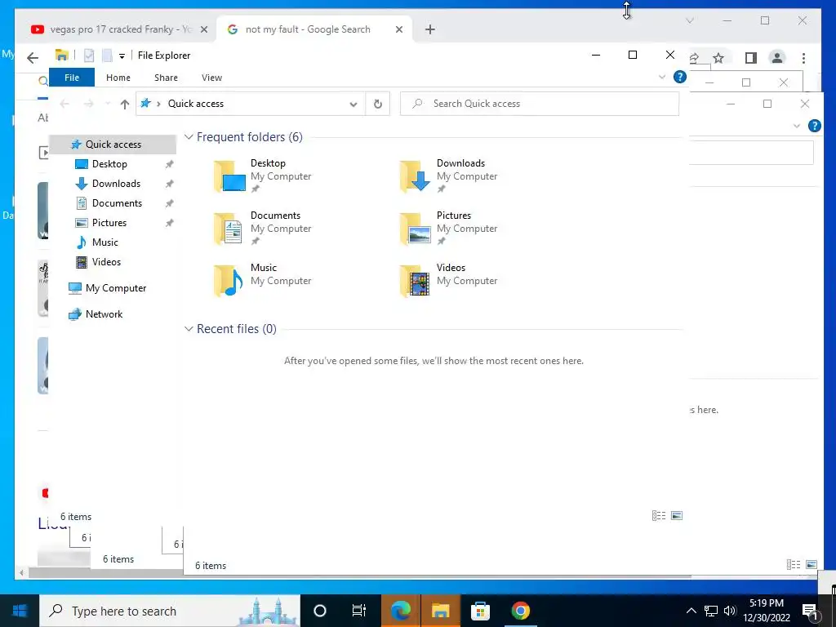This screenshot has height=627, width=836.
Task: Switch to the Home ribbon tab
Action: tap(118, 78)
